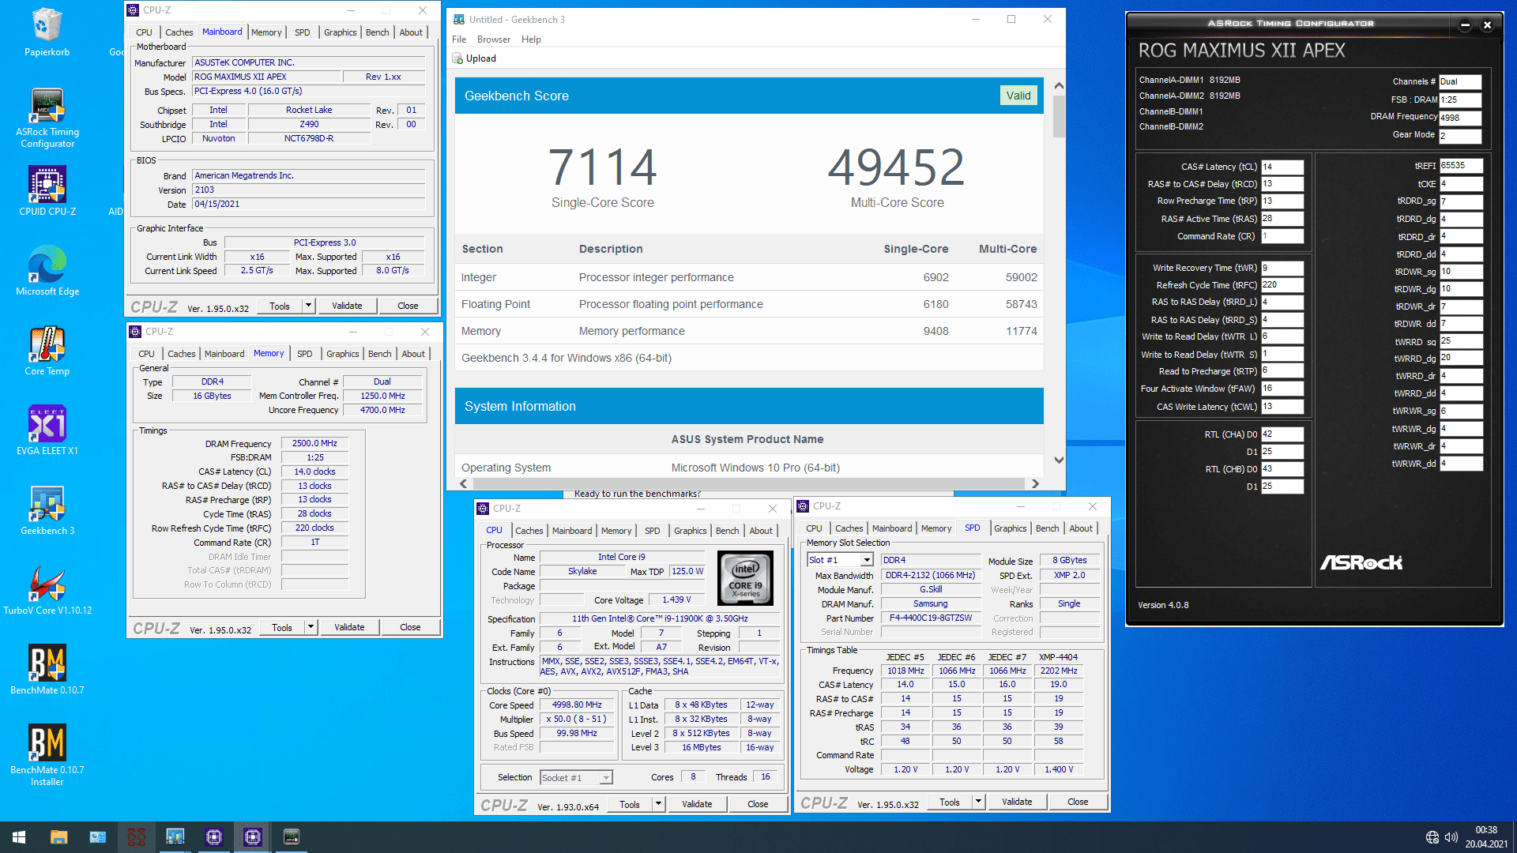Image resolution: width=1517 pixels, height=853 pixels.
Task: Click the monitor-shaped Geekbench taskbar icon
Action: coord(175,837)
